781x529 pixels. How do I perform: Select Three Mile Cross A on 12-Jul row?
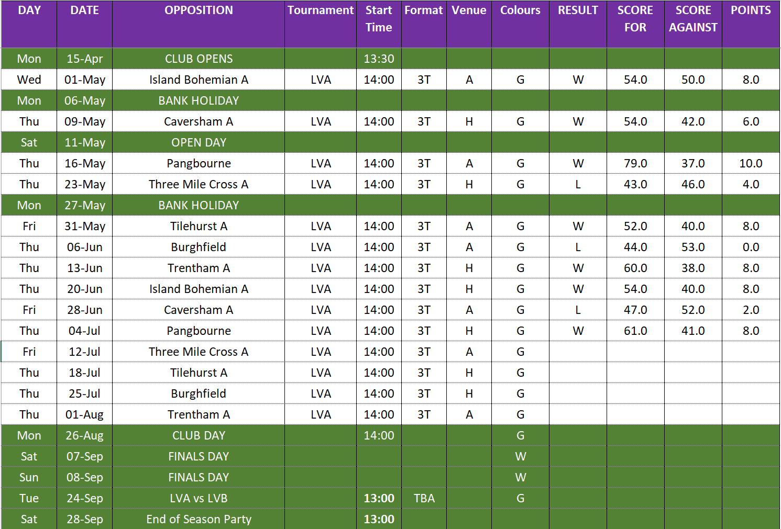(x=199, y=352)
